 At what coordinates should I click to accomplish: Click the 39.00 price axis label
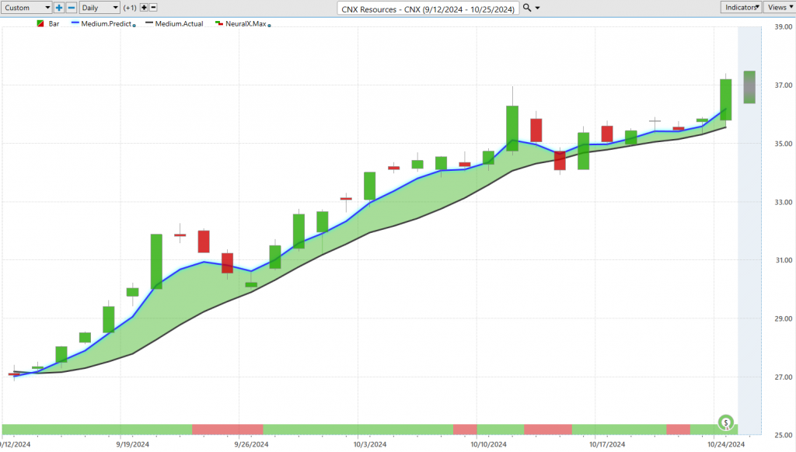click(784, 27)
